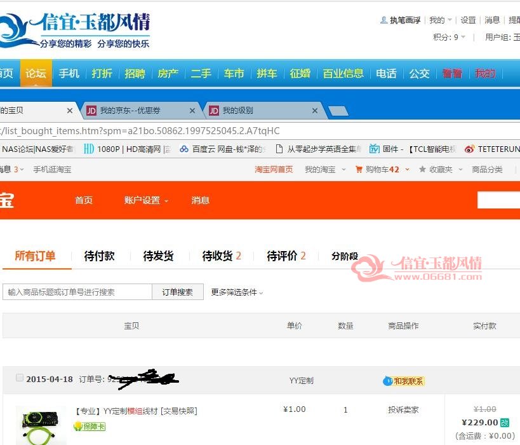Switch to the 待付款 orders tab
The height and width of the screenshot is (445, 520).
pos(99,256)
